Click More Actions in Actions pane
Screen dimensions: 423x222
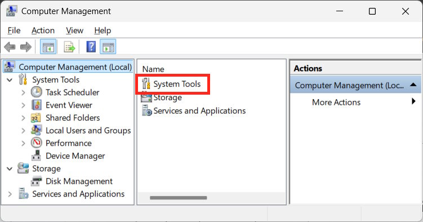click(336, 102)
